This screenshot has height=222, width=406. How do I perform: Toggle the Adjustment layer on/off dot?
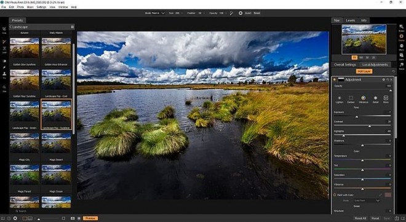335,80
